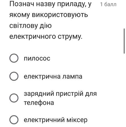The height and width of the screenshot is (127, 126).
Task: Click the word "телефона" in the charger answer
Action: (x=39, y=103)
